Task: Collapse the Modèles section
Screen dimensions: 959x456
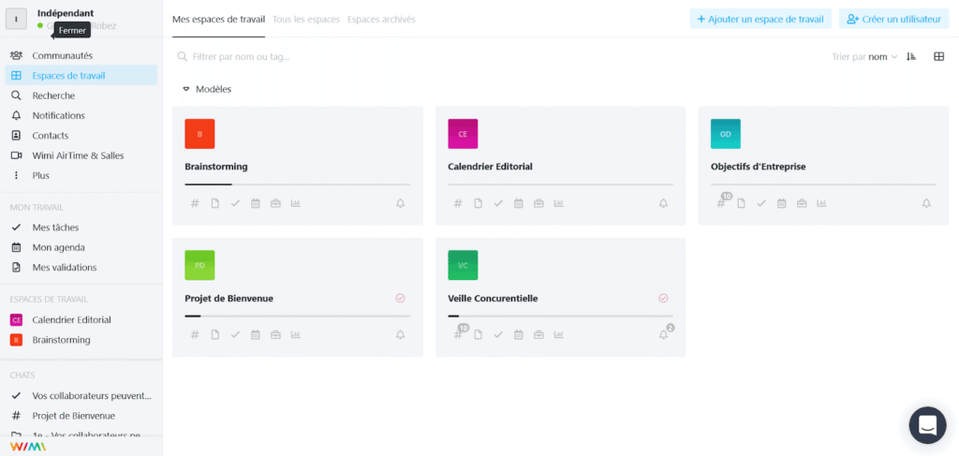Action: click(186, 89)
